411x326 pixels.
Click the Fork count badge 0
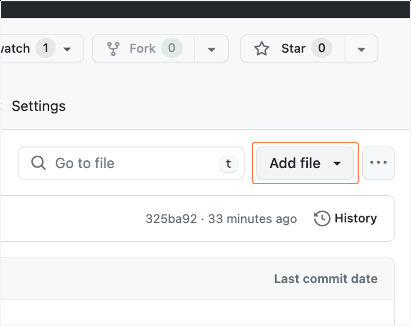(x=172, y=48)
